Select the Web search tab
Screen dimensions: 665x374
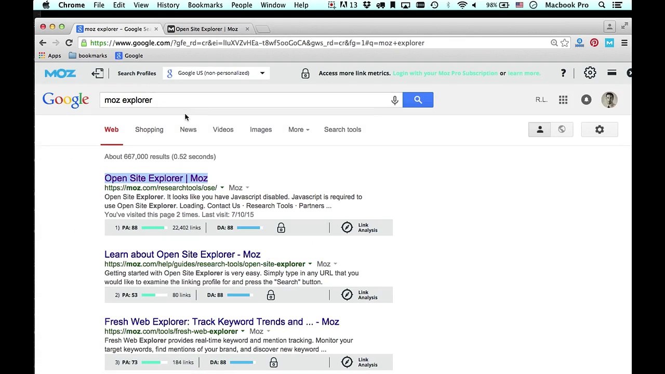(111, 129)
